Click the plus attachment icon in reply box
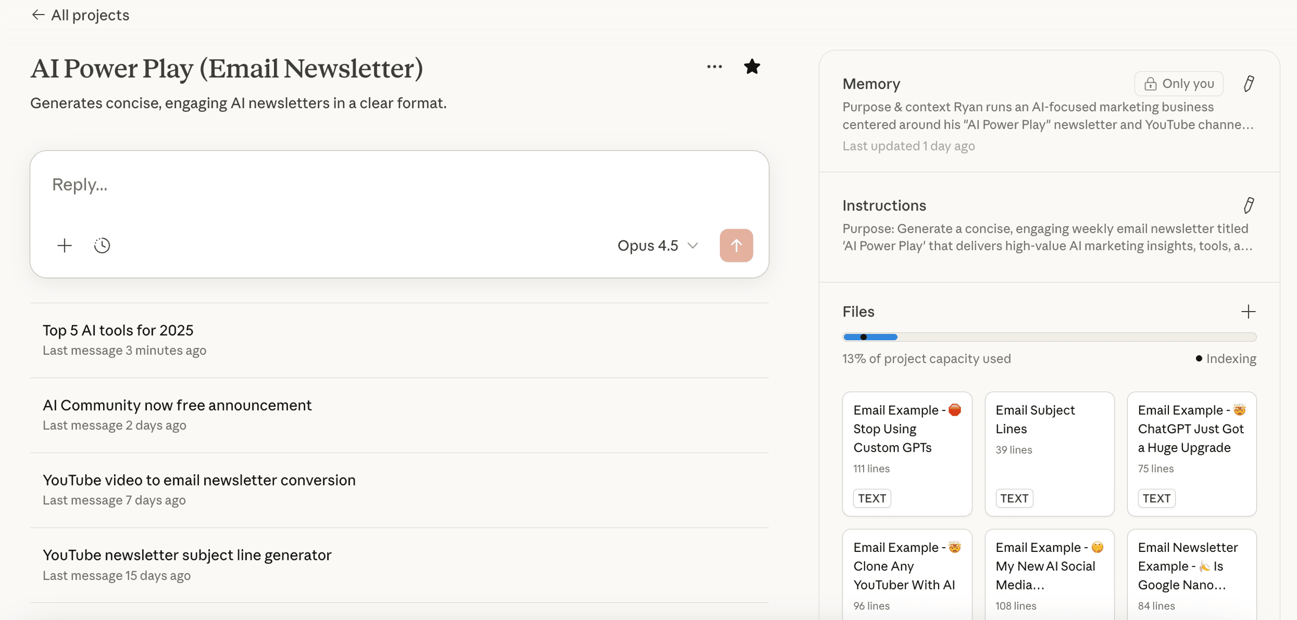The width and height of the screenshot is (1297, 620). tap(64, 246)
